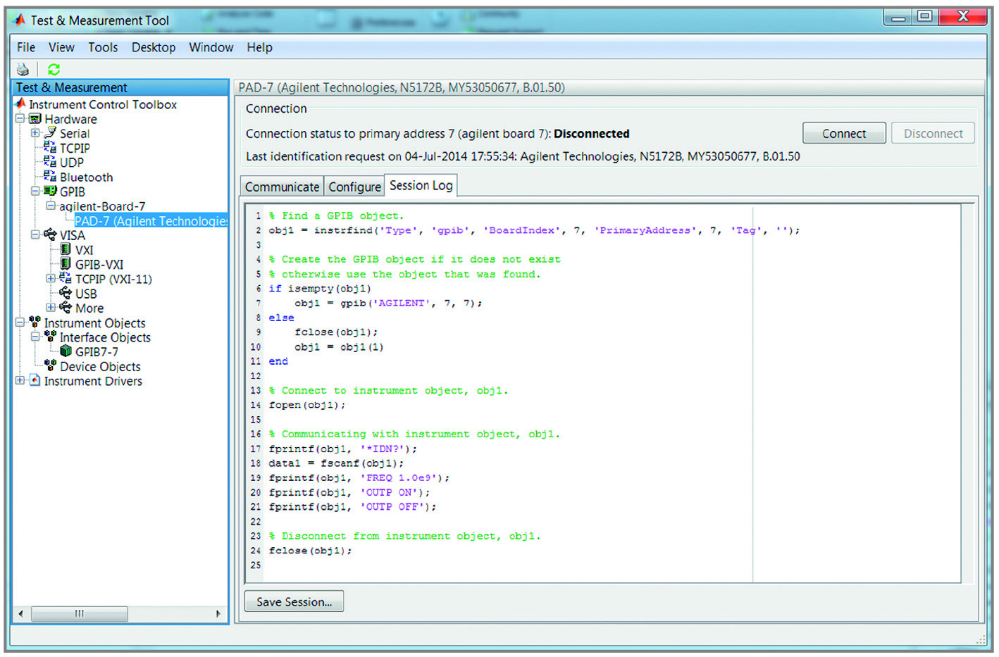Click the TCPIP (VXI-11) icon

[66, 278]
